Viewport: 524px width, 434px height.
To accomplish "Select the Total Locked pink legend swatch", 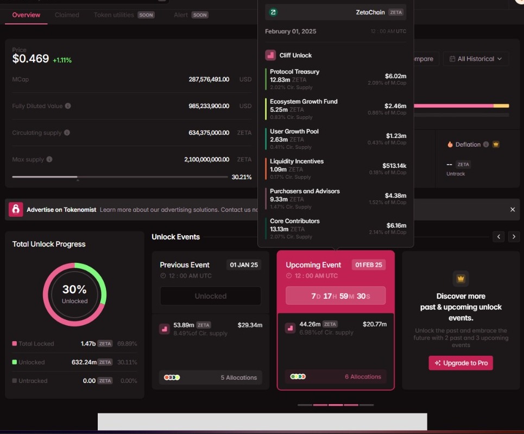I will pyautogui.click(x=14, y=343).
